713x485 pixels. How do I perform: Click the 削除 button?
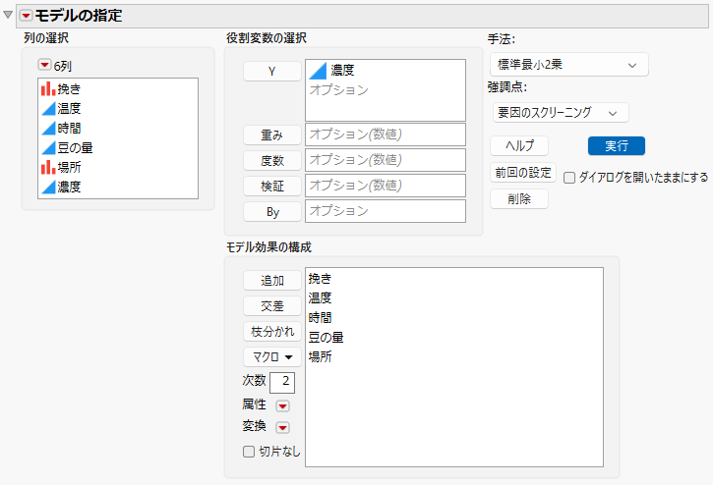click(x=519, y=199)
